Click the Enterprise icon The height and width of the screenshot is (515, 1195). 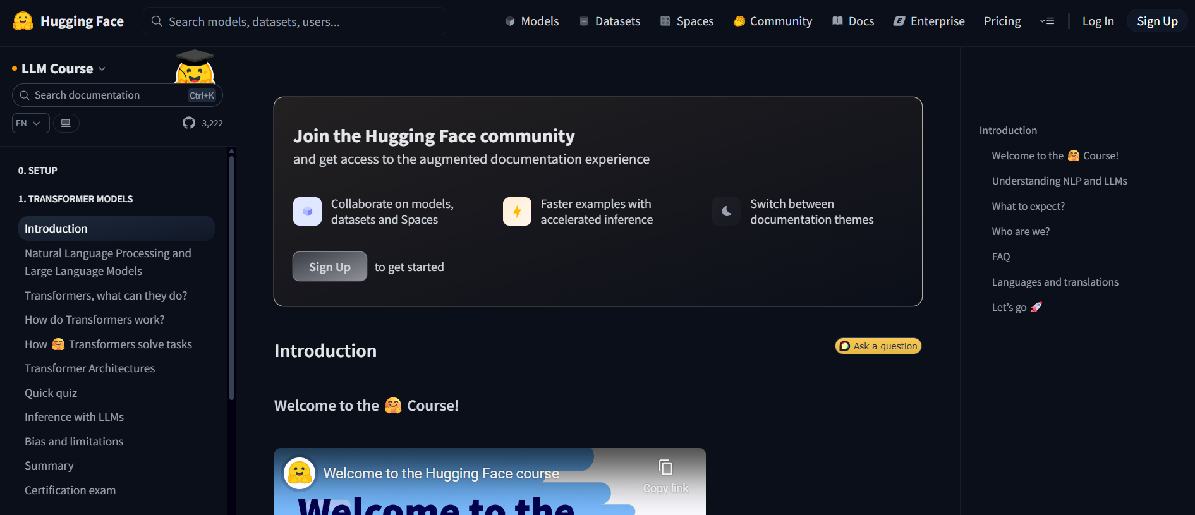(x=899, y=21)
